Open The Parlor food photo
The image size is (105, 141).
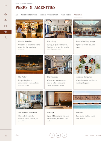tap(29, 64)
